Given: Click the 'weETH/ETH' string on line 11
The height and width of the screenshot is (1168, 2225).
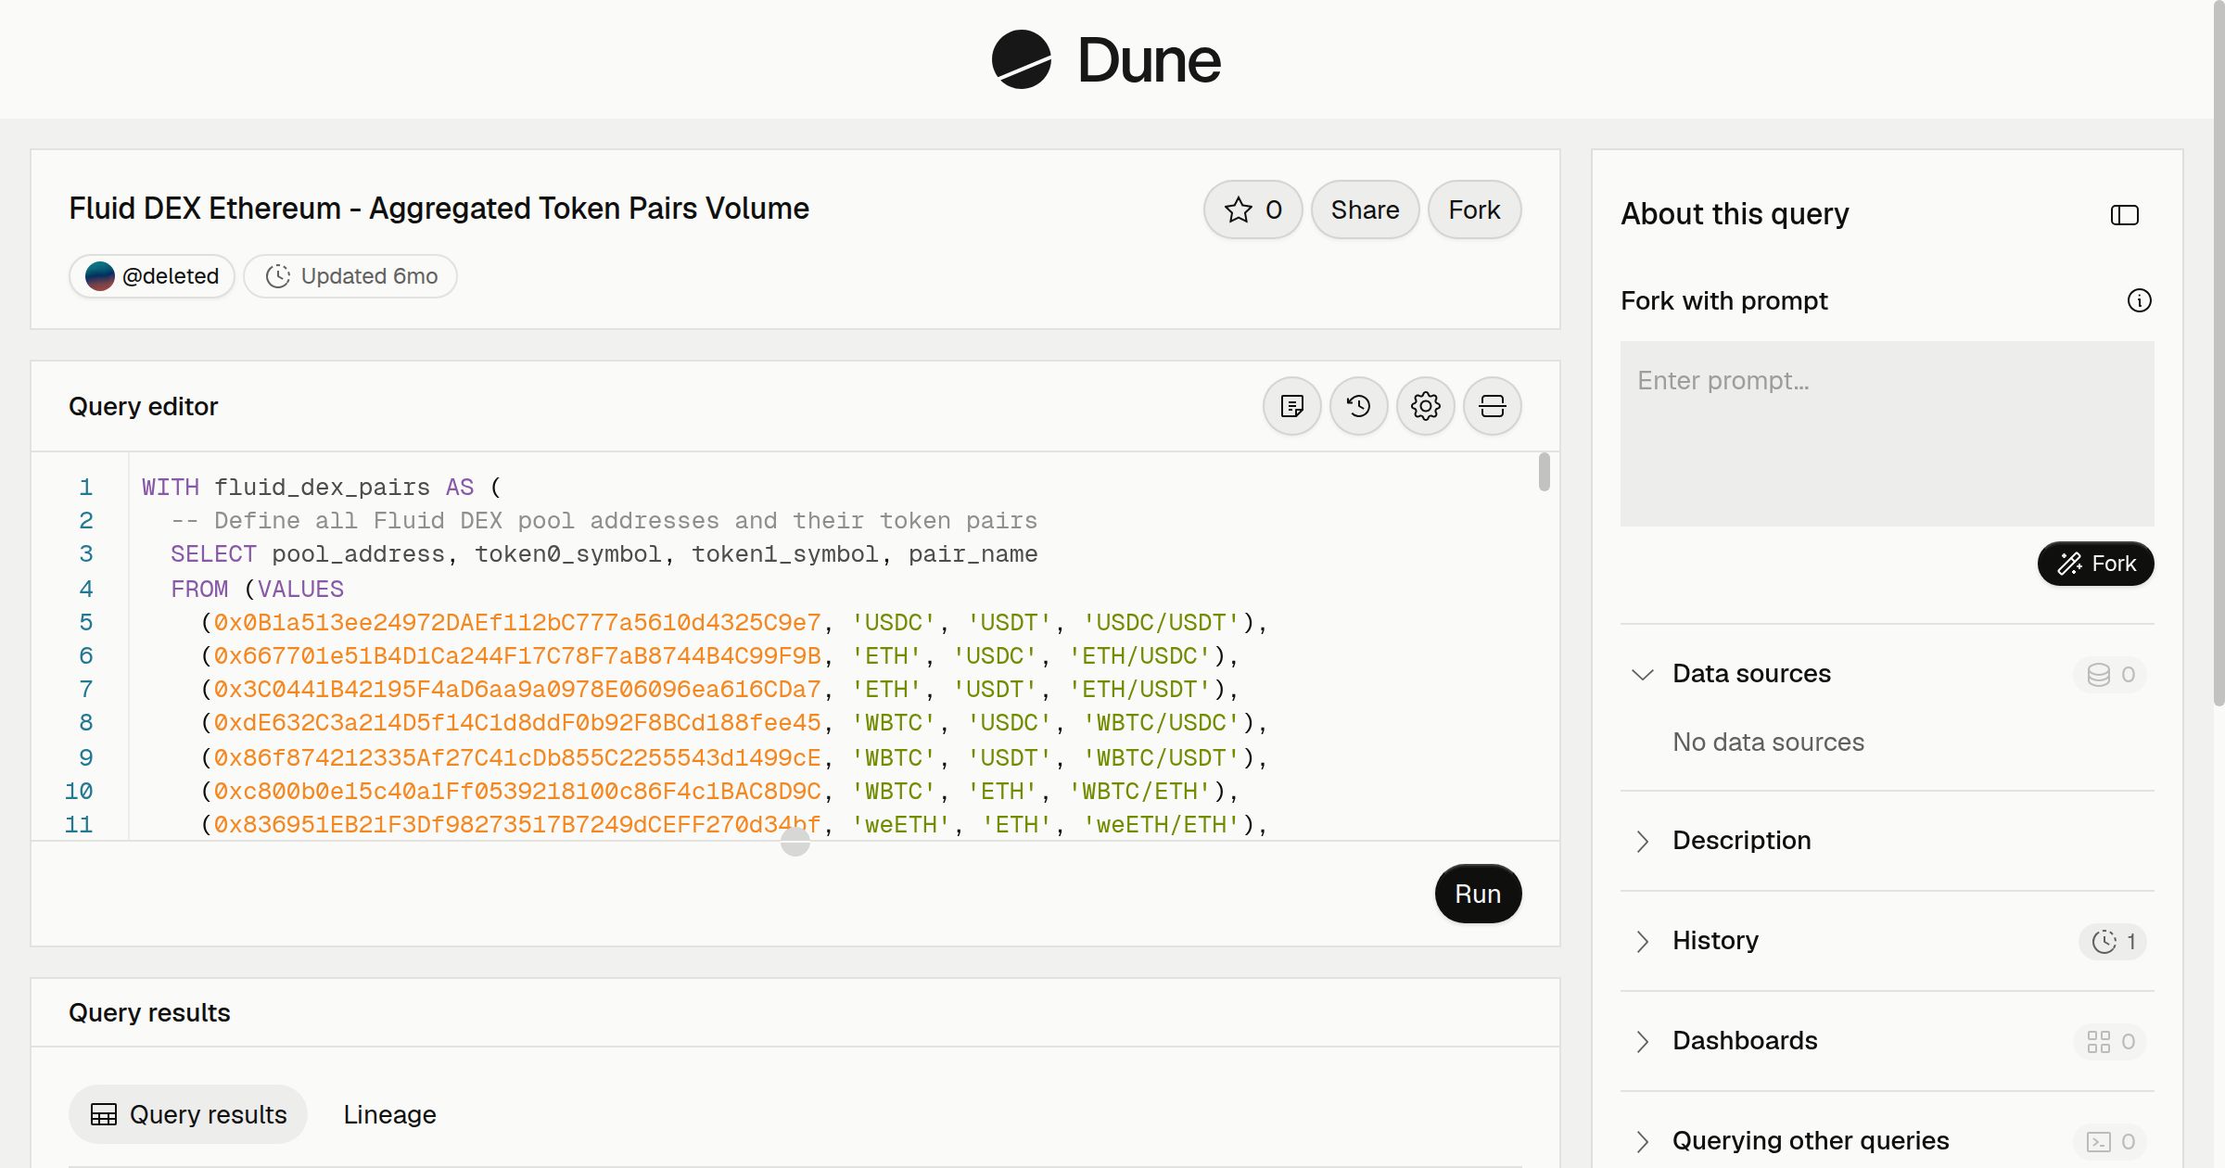Looking at the screenshot, I should click(x=1162, y=824).
